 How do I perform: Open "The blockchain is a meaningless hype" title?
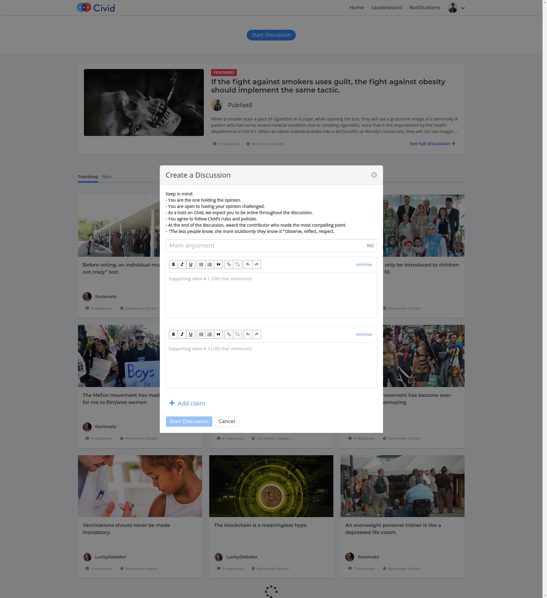[x=260, y=525]
